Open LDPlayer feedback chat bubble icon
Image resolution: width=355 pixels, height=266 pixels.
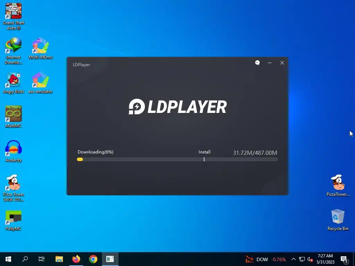pos(258,63)
